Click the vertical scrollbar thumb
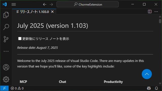This screenshot has height=91, width=162. (160, 21)
